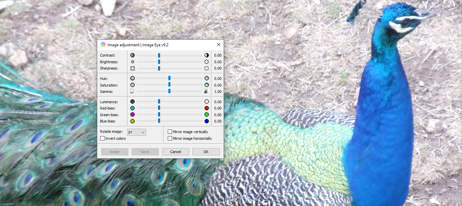Click the Green-bias slider handle
The width and height of the screenshot is (462, 206).
[x=159, y=114]
